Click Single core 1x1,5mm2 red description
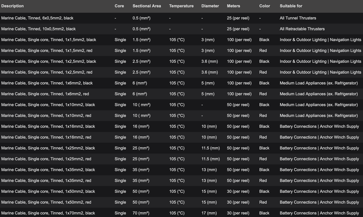Viewport: 363px width, 217px height. [47, 51]
